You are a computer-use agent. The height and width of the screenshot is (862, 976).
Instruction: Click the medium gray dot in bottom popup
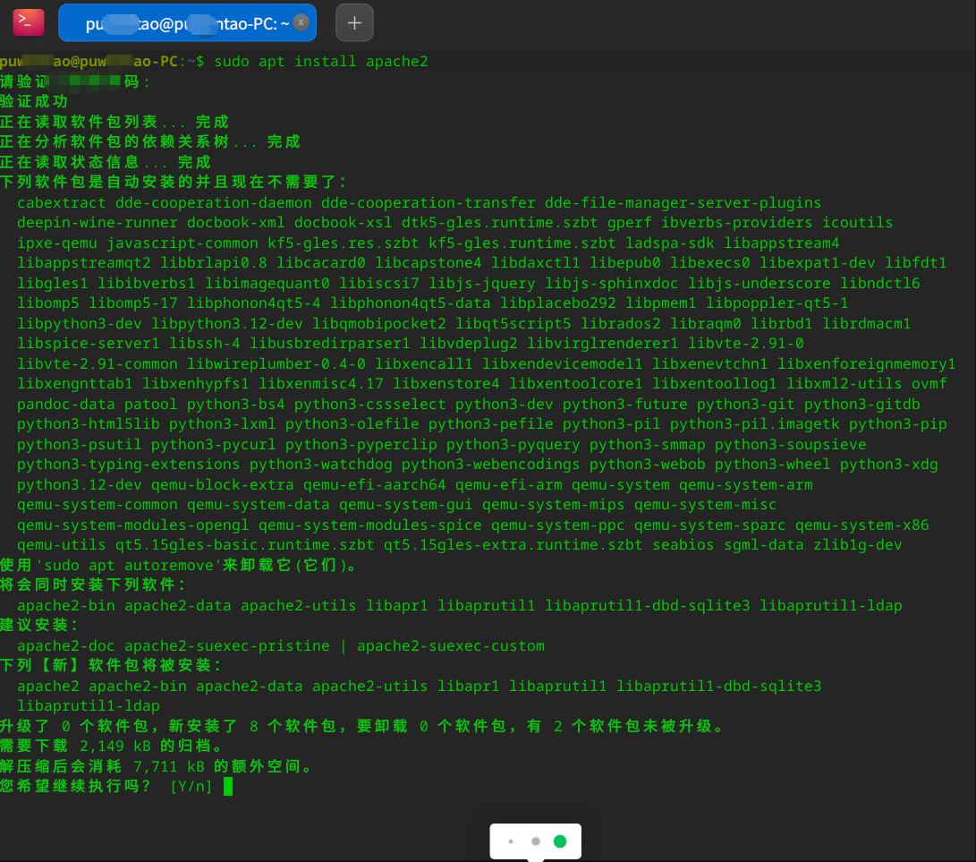pos(536,841)
